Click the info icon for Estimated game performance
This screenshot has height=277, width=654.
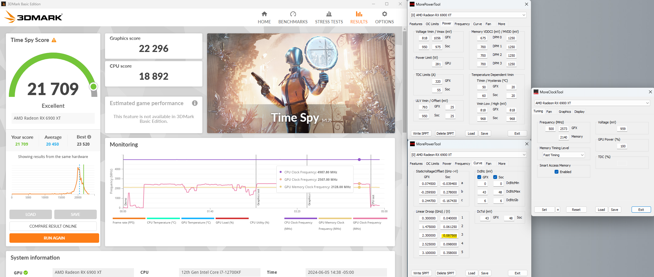[x=195, y=103]
